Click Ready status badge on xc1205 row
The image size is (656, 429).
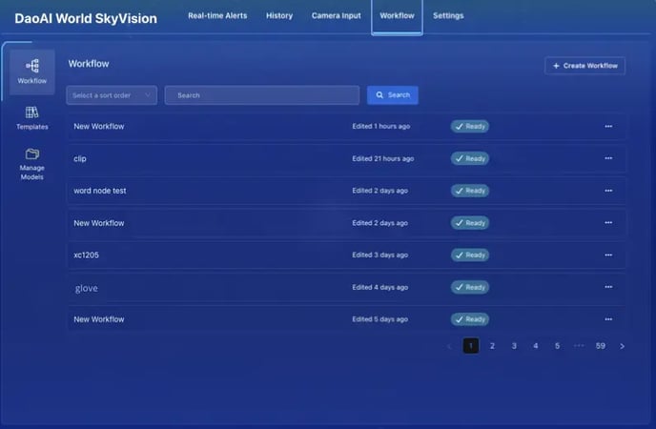[470, 255]
